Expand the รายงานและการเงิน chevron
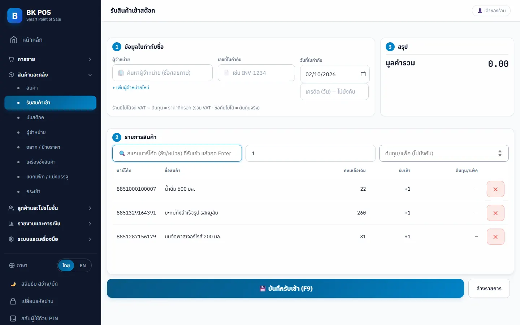This screenshot has width=520, height=325. pos(90,224)
